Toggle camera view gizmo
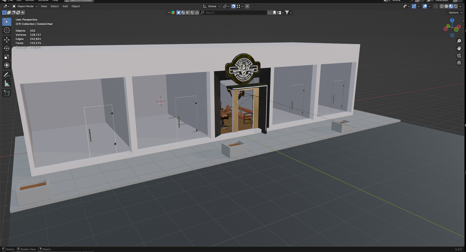The image size is (466, 252). 459,56
